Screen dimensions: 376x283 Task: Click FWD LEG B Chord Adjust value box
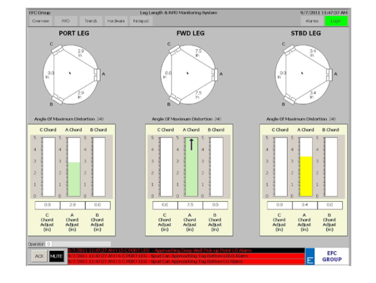[x=215, y=205]
